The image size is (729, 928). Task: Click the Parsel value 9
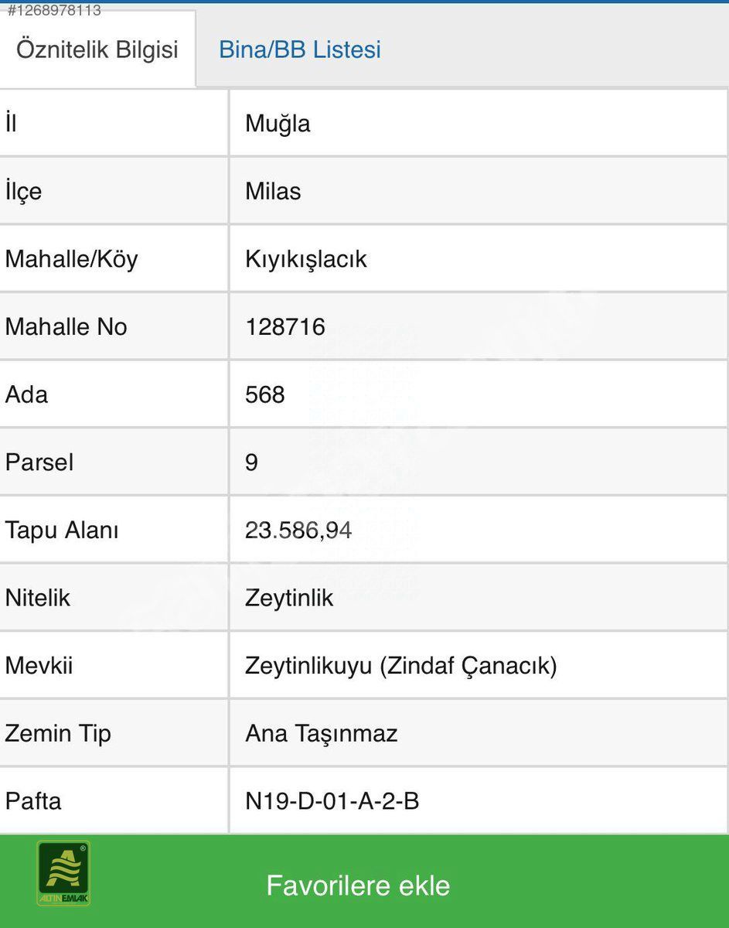coord(251,462)
